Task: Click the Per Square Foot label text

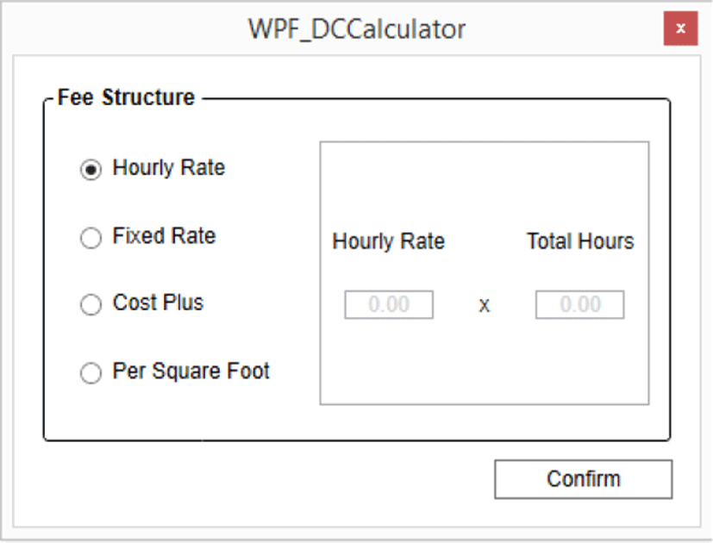Action: (x=191, y=371)
